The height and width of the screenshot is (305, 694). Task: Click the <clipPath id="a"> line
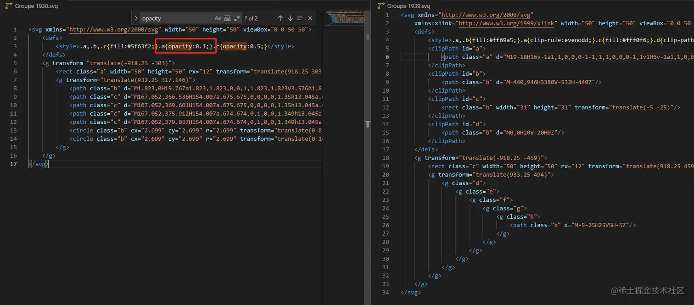457,49
